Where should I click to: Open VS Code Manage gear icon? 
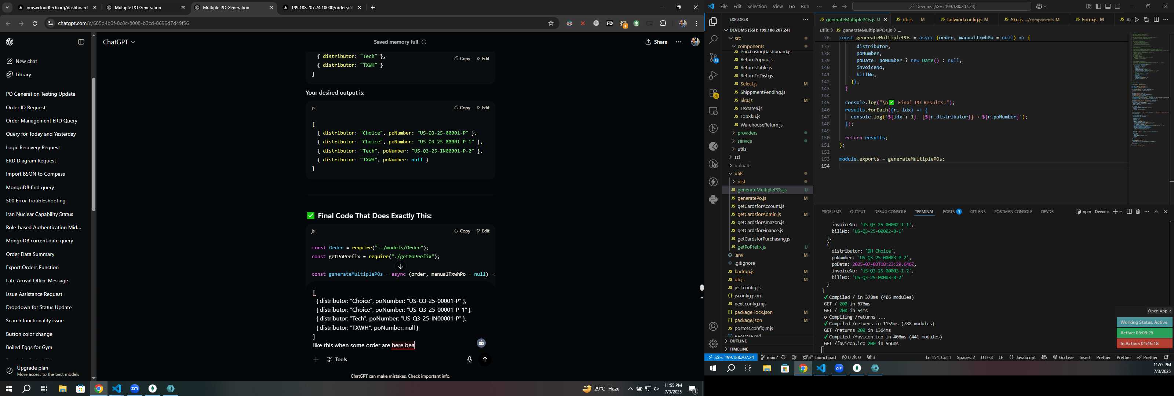pyautogui.click(x=713, y=344)
